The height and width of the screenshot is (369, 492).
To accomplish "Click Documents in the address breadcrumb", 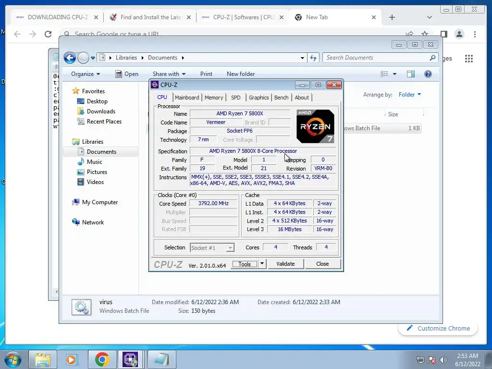I will pos(162,58).
